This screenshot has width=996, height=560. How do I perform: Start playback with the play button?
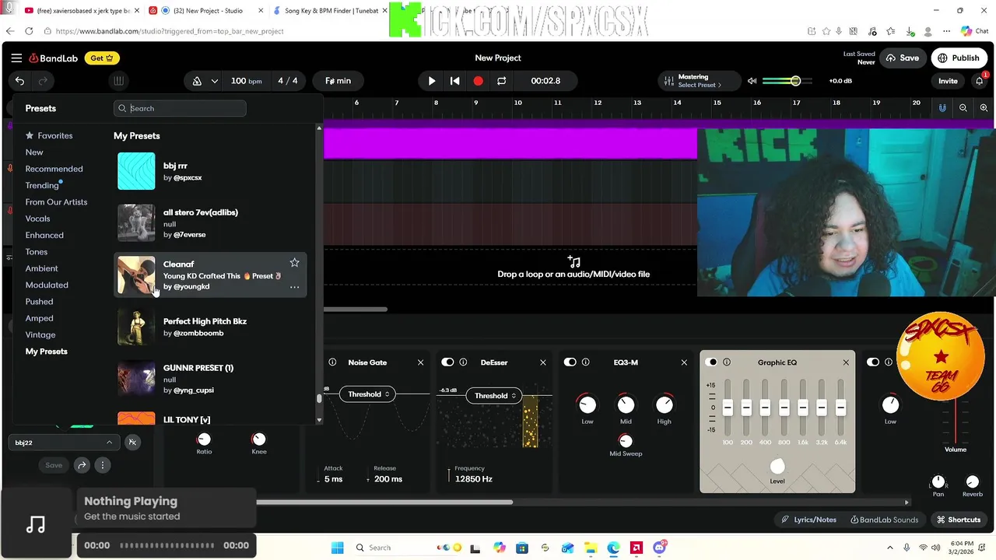432,81
